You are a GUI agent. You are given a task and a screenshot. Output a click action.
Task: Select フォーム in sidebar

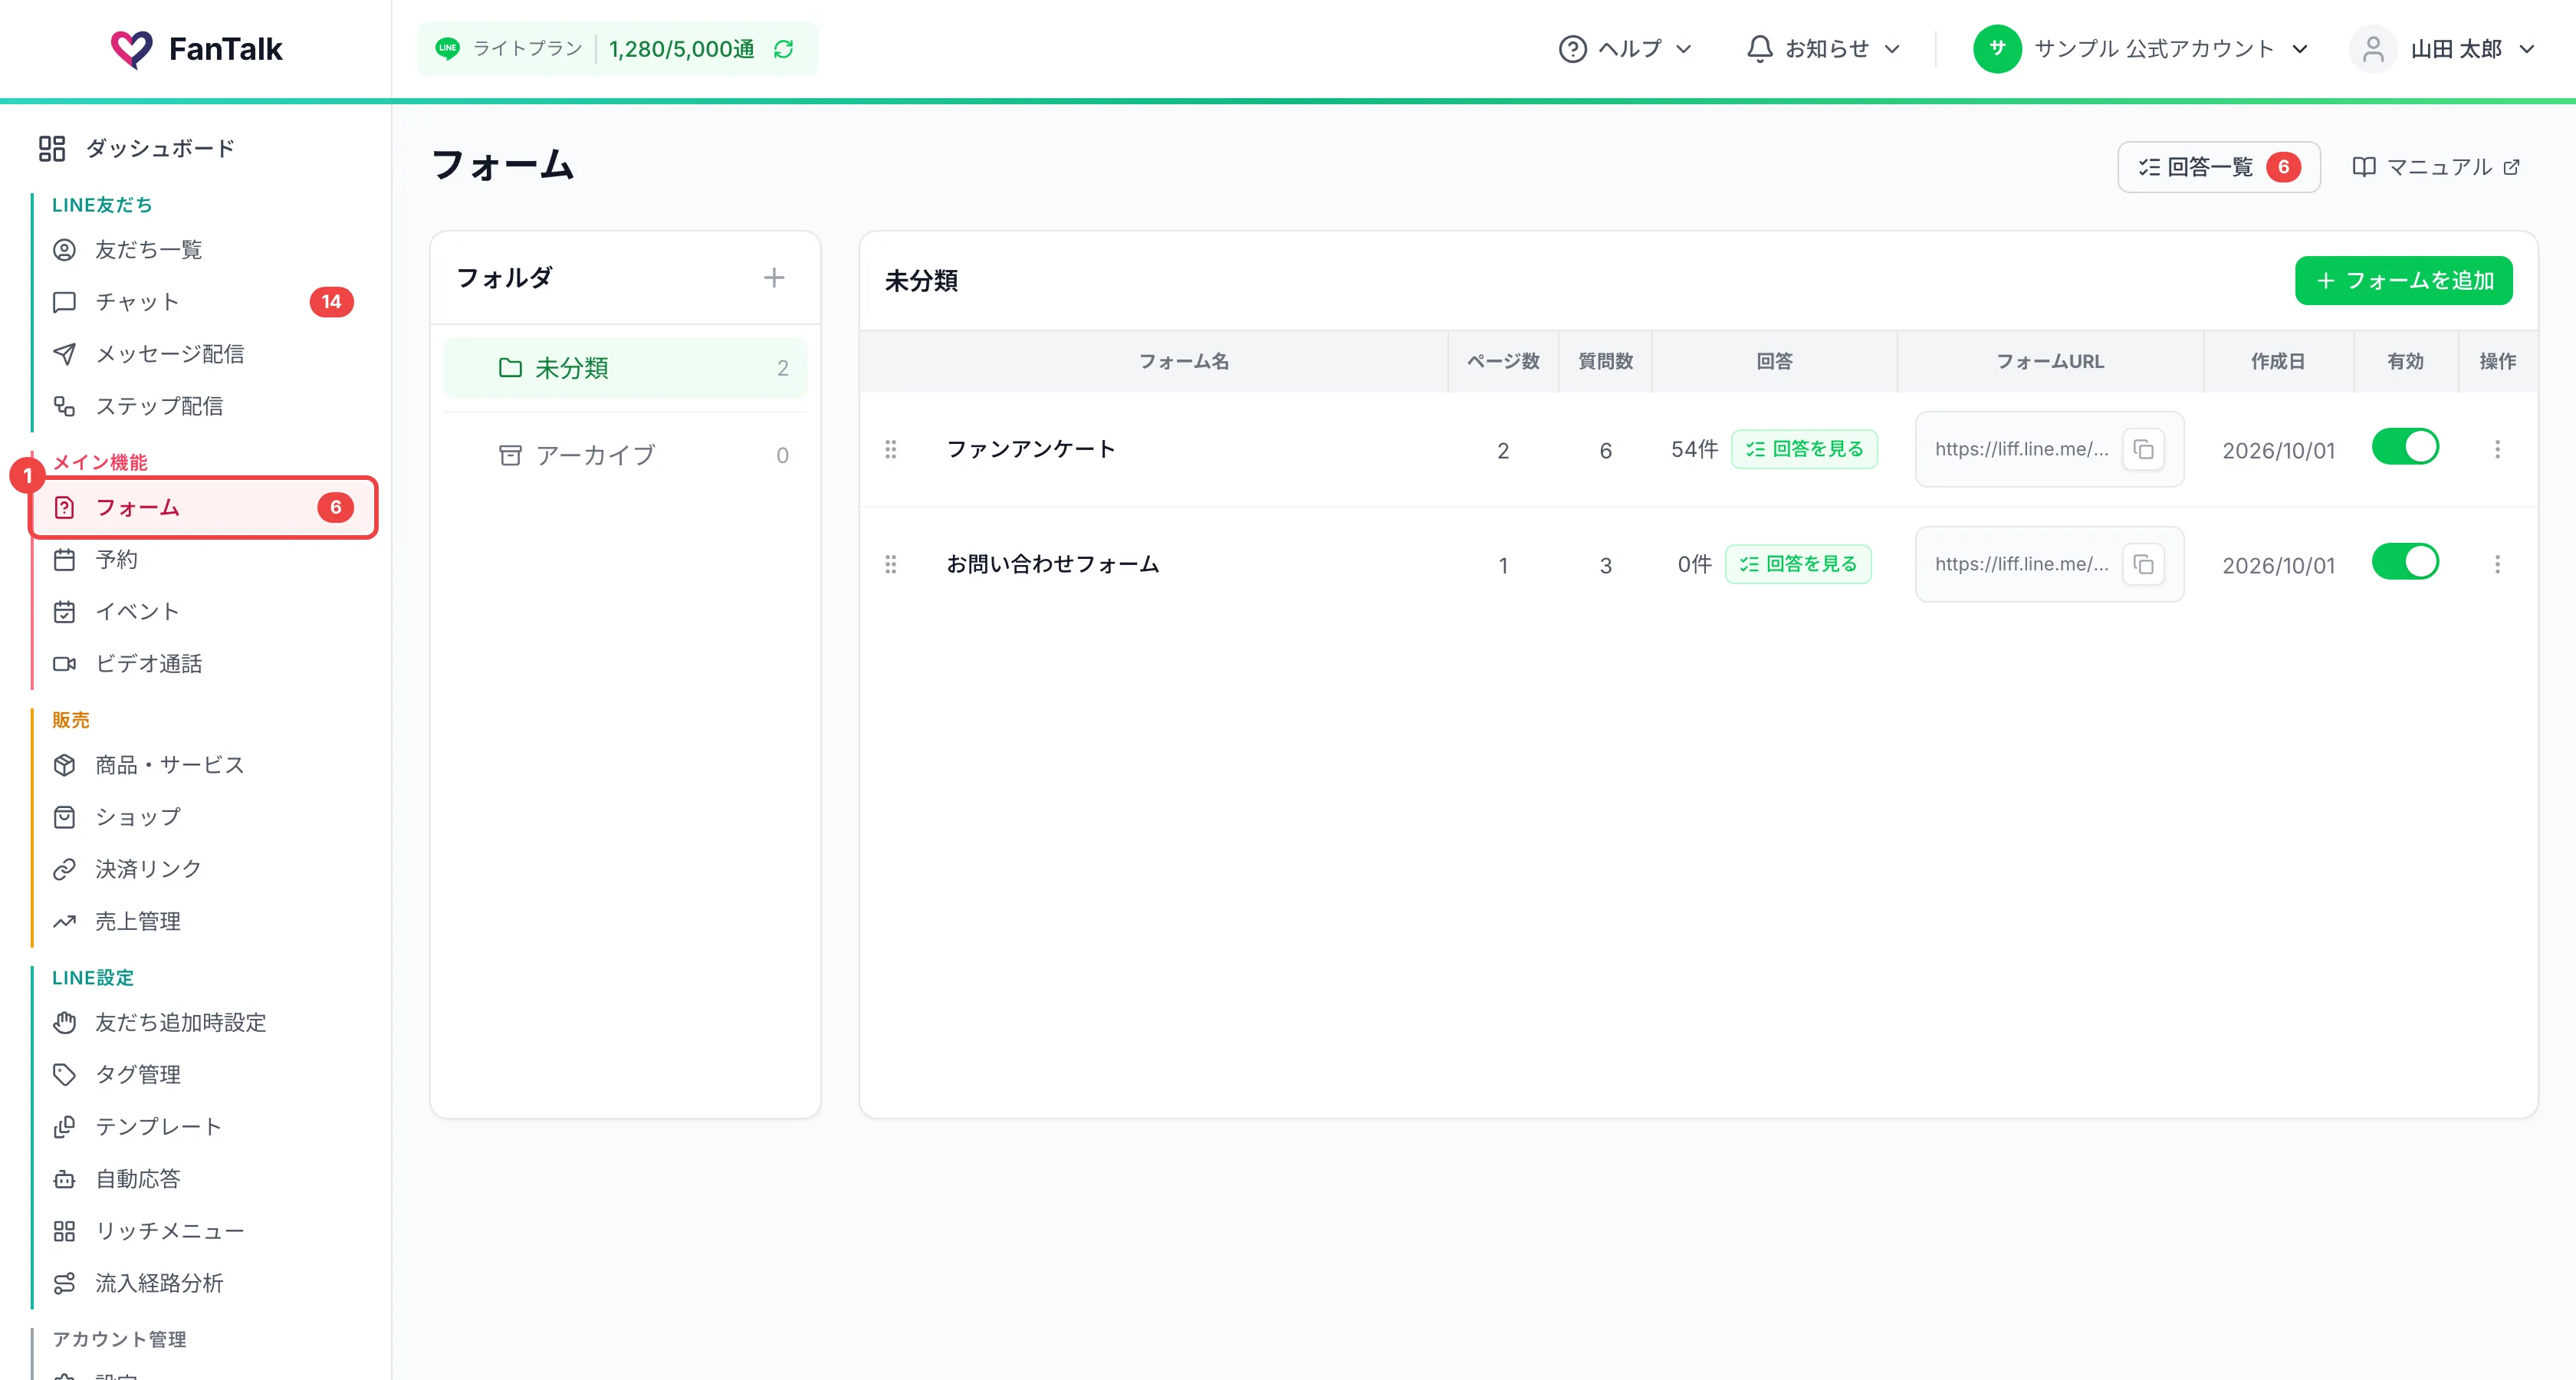(204, 508)
